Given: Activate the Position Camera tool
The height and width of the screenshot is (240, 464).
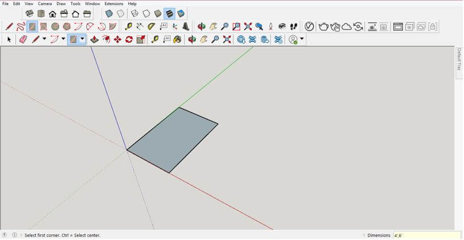Looking at the screenshot, I should click(x=270, y=27).
